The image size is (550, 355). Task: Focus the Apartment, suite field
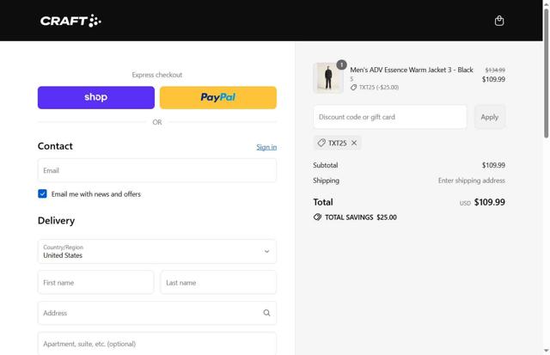click(x=157, y=344)
